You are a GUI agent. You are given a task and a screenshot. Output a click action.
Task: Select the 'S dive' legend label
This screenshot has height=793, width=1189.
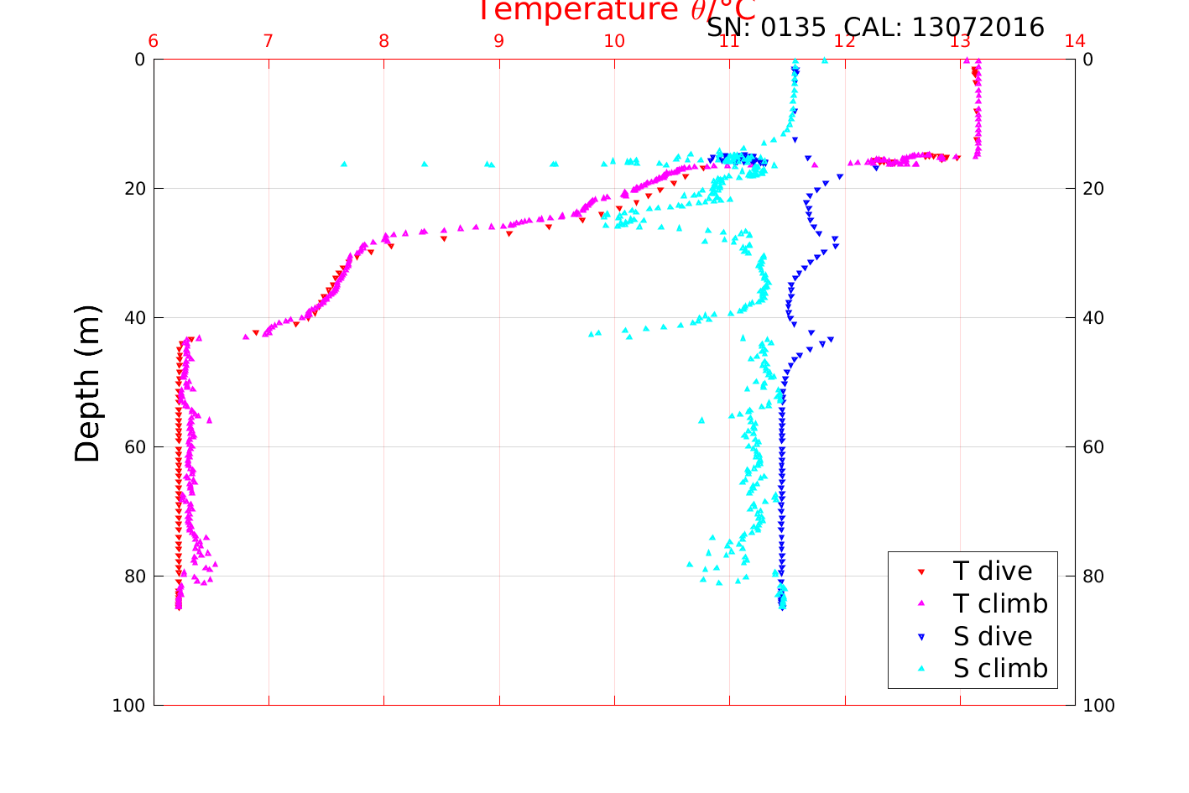coord(993,637)
